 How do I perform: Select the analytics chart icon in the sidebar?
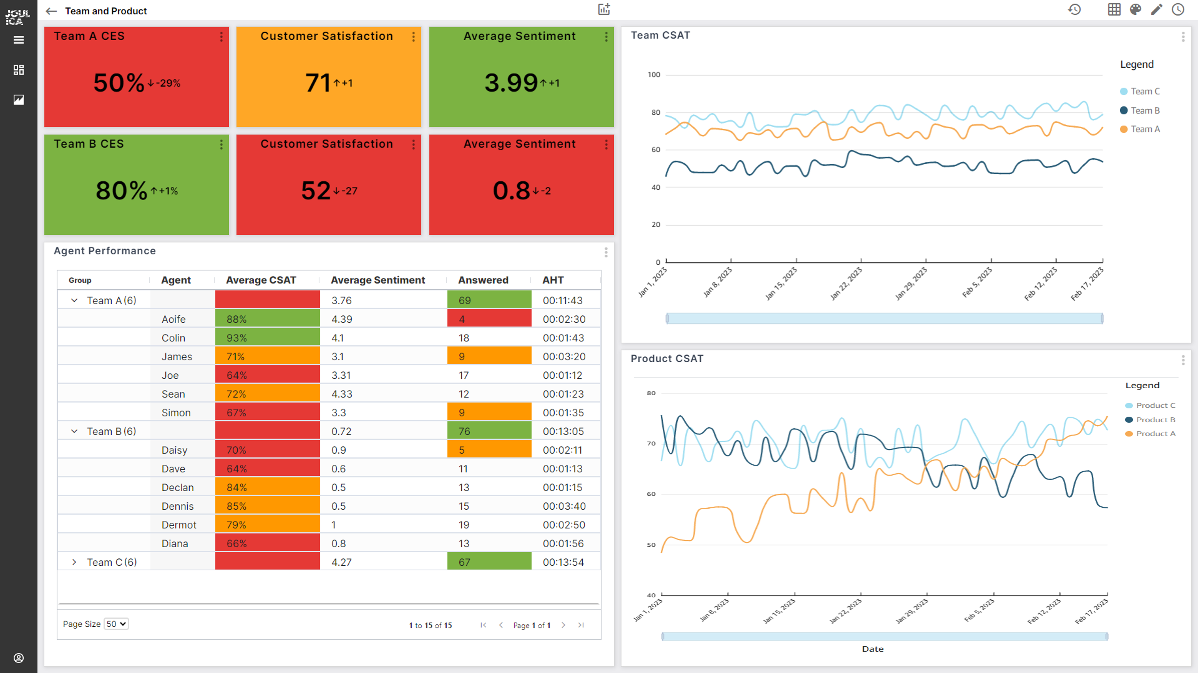pos(19,100)
